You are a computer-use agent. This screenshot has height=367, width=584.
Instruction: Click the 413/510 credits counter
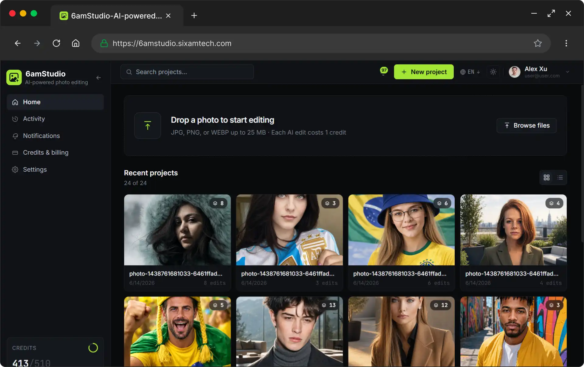(31, 363)
